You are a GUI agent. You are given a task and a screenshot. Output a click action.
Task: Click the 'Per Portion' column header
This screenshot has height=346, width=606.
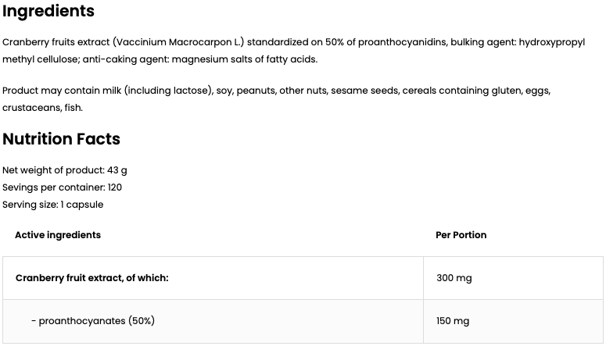(461, 235)
